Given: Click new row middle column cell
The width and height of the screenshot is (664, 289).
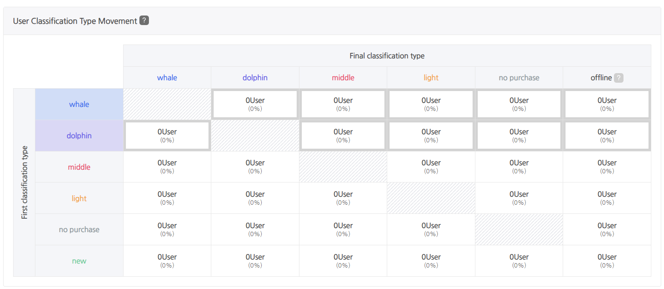Looking at the screenshot, I should click(343, 261).
